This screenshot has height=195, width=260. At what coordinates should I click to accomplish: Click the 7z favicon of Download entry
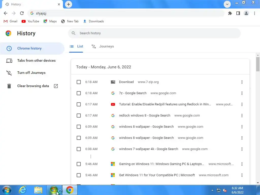113,82
